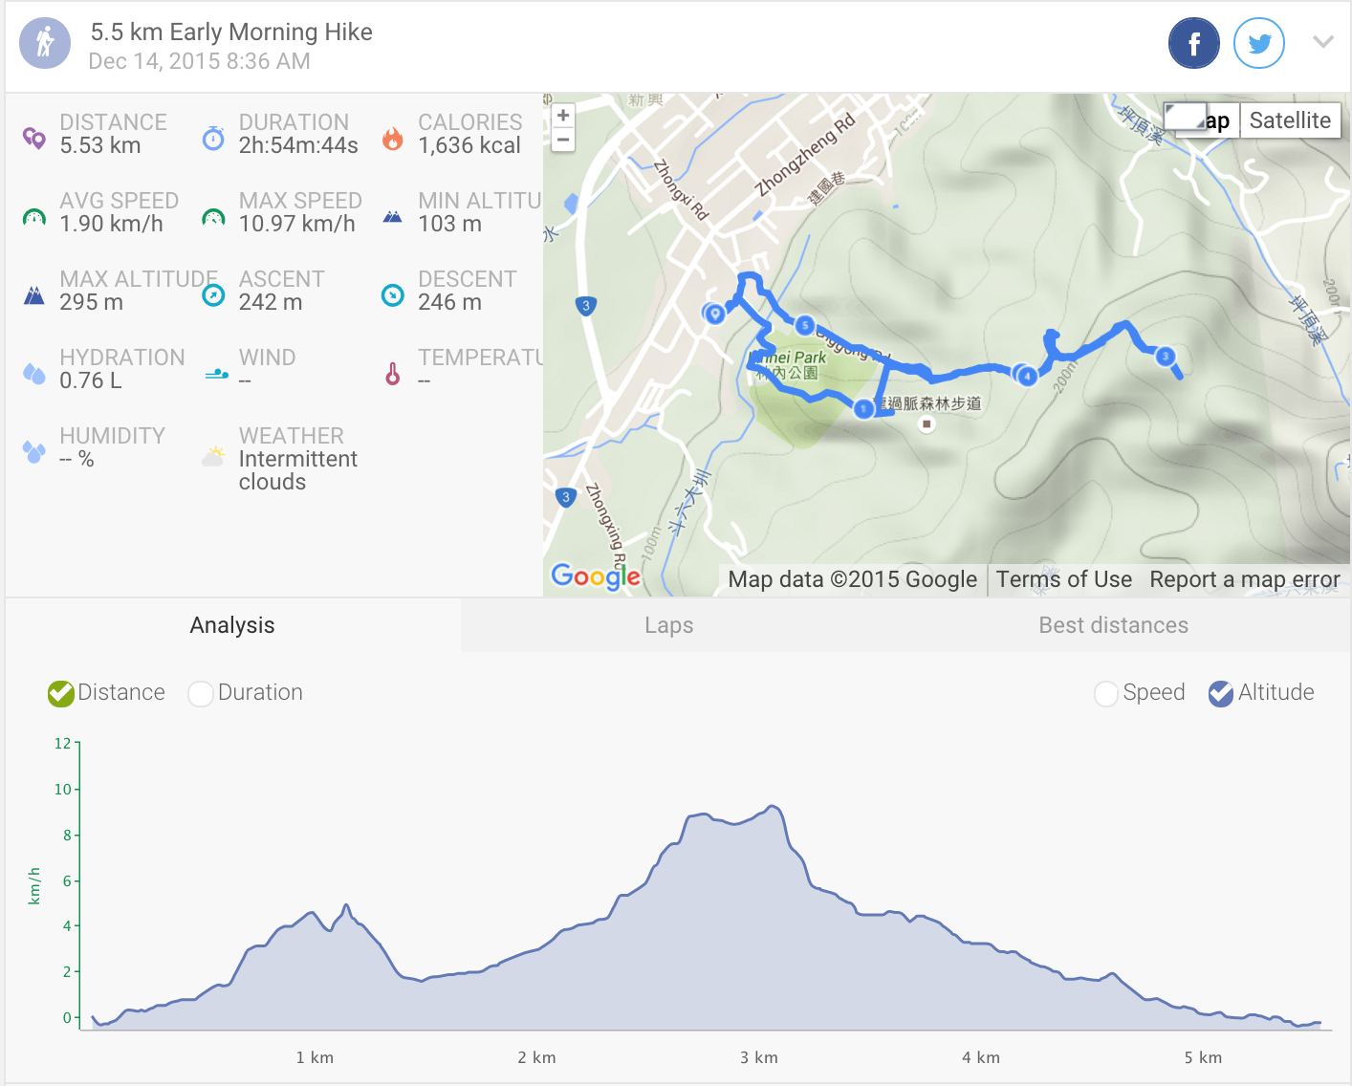Zoom out on the map
Viewport: 1352px width, 1086px height.
[563, 140]
